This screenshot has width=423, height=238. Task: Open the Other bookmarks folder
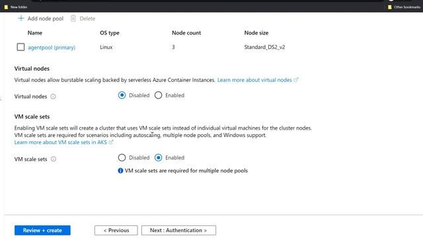tap(404, 7)
